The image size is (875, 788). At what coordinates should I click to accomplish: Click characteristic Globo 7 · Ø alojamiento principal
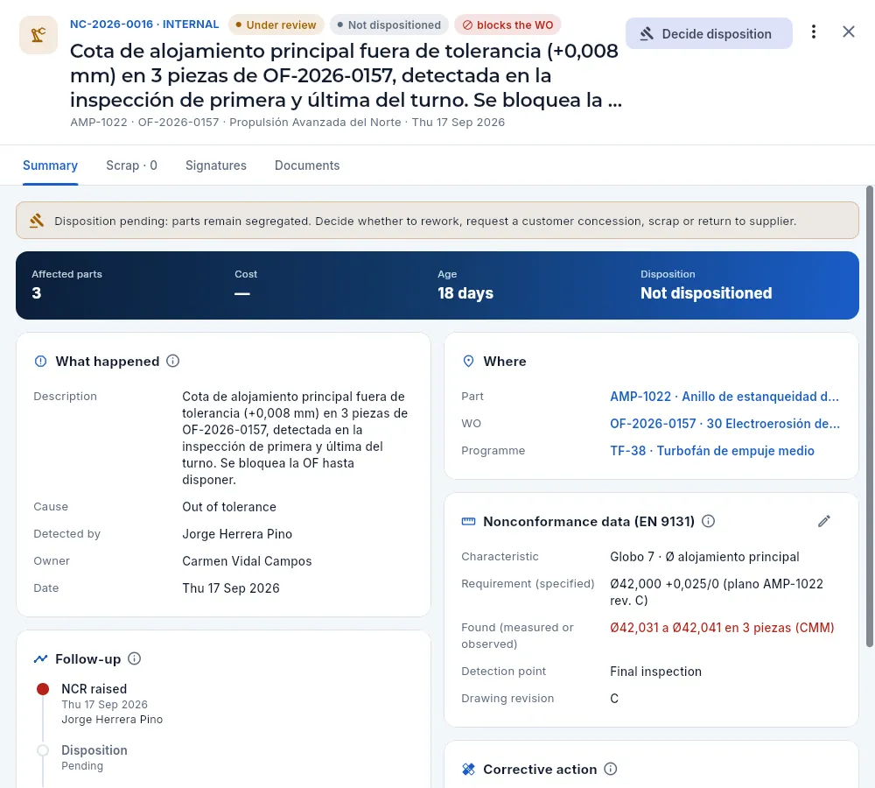point(704,557)
